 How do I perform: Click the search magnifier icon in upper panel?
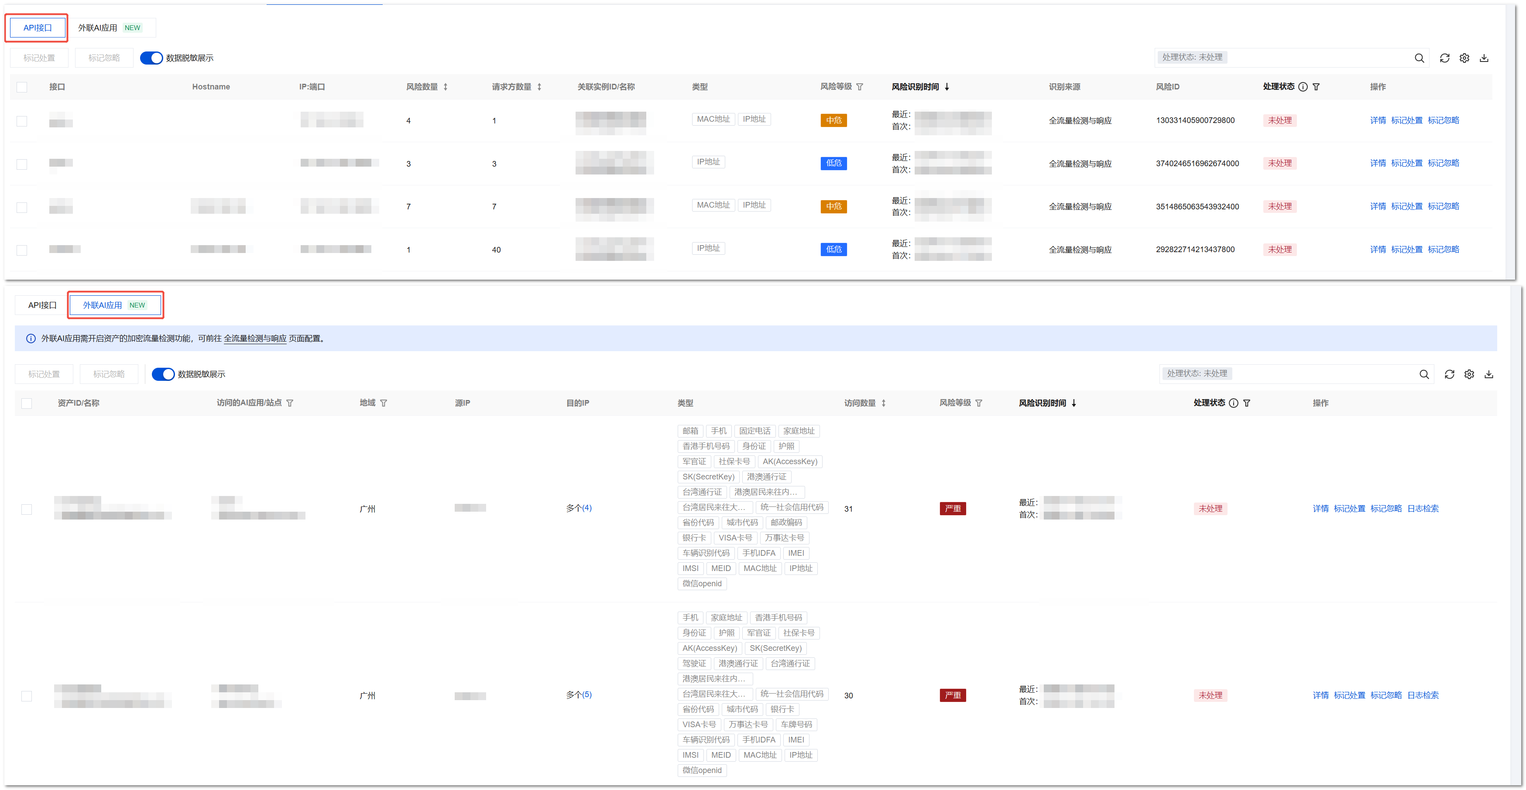click(x=1419, y=58)
